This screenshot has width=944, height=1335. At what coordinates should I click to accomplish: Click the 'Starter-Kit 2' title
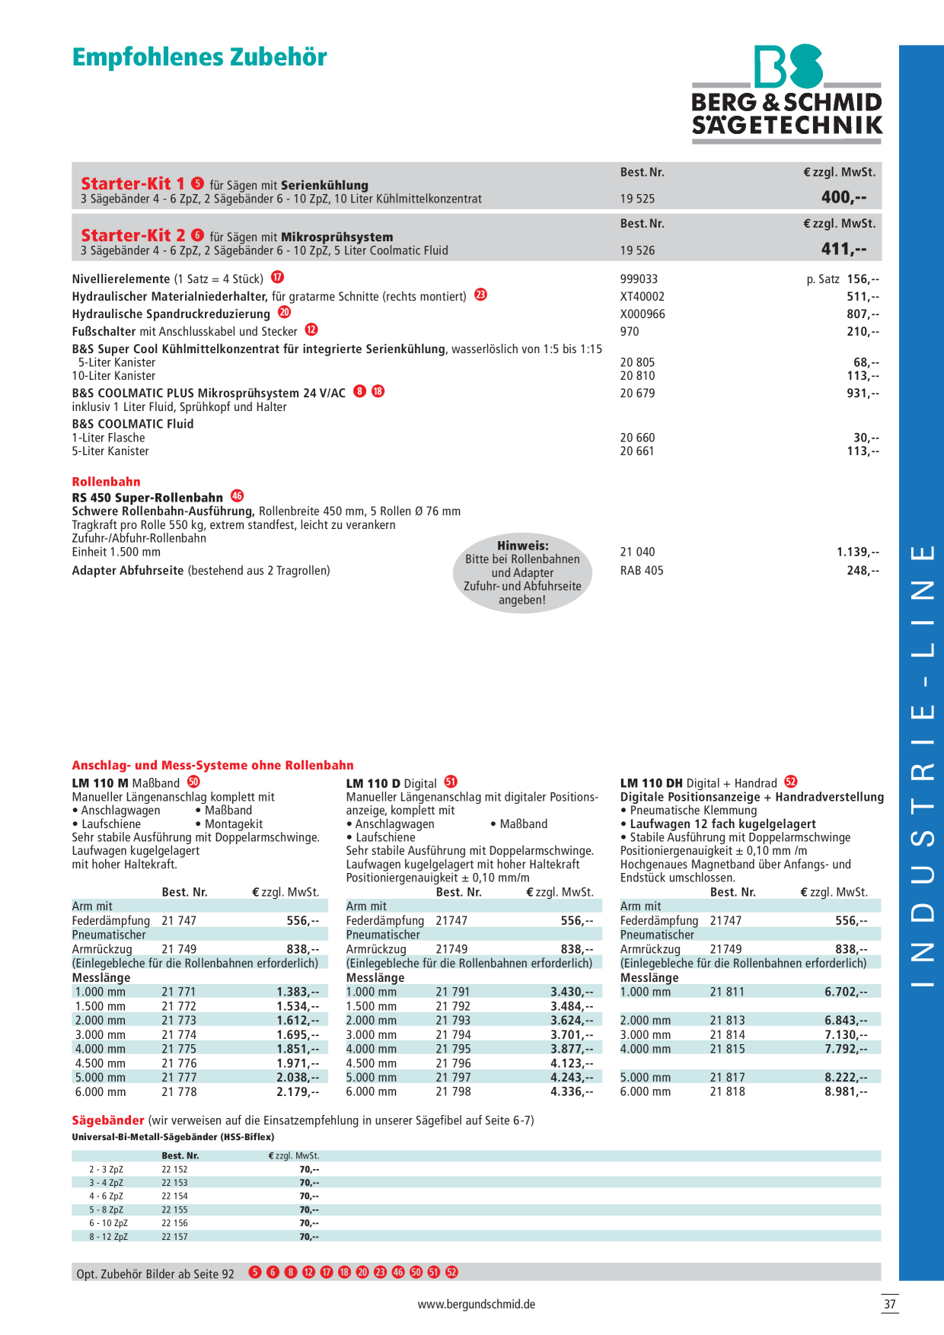click(132, 235)
